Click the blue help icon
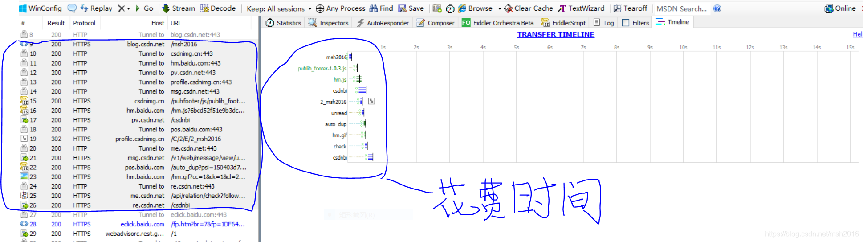 [x=717, y=8]
